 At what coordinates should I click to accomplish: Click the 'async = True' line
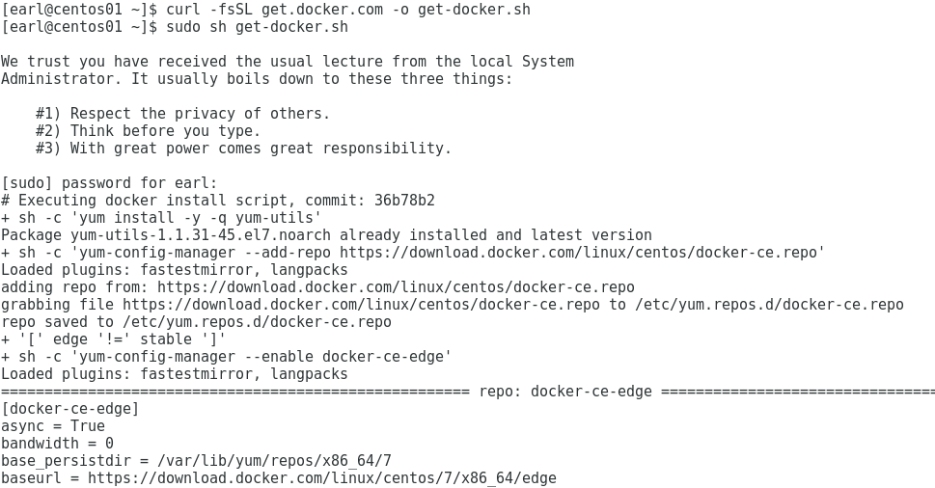pyautogui.click(x=53, y=426)
